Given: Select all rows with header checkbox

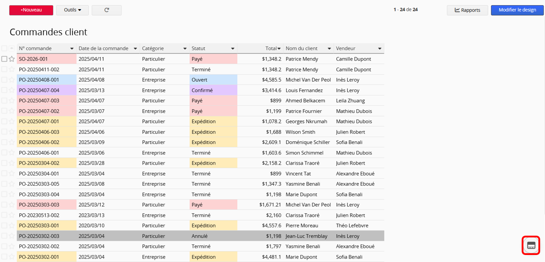Looking at the screenshot, I should tap(4, 48).
